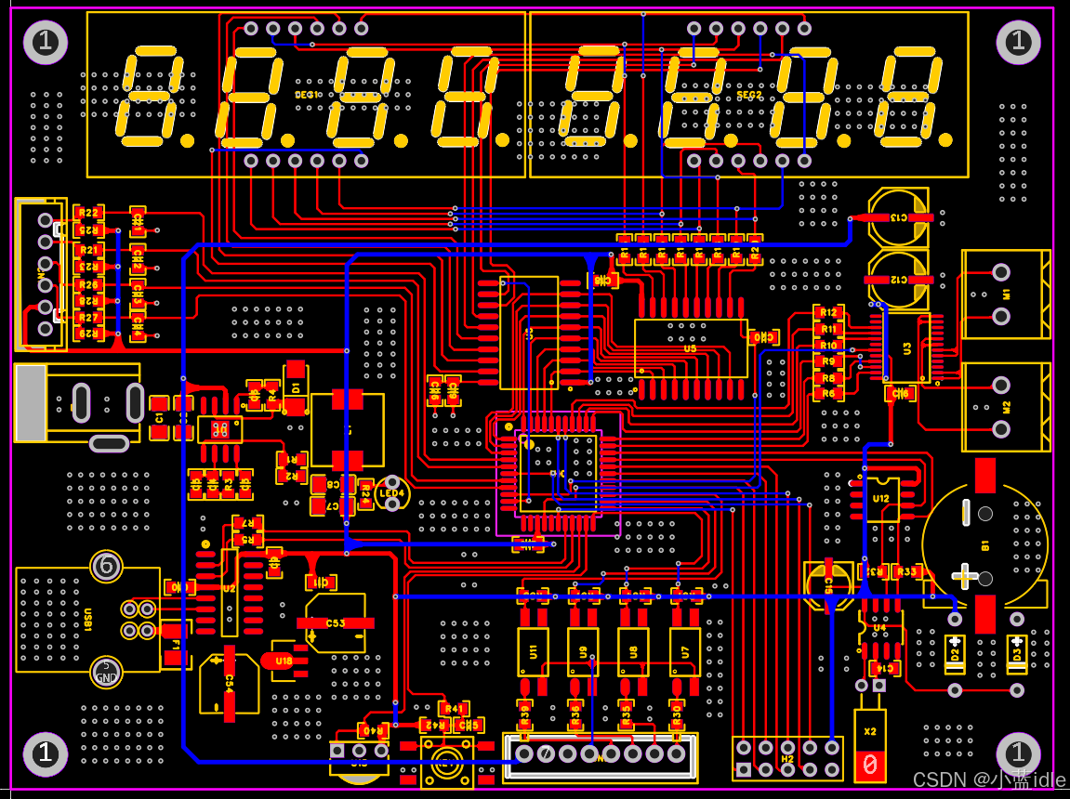Select capacitor C7
1070x799 pixels.
[x=333, y=505]
